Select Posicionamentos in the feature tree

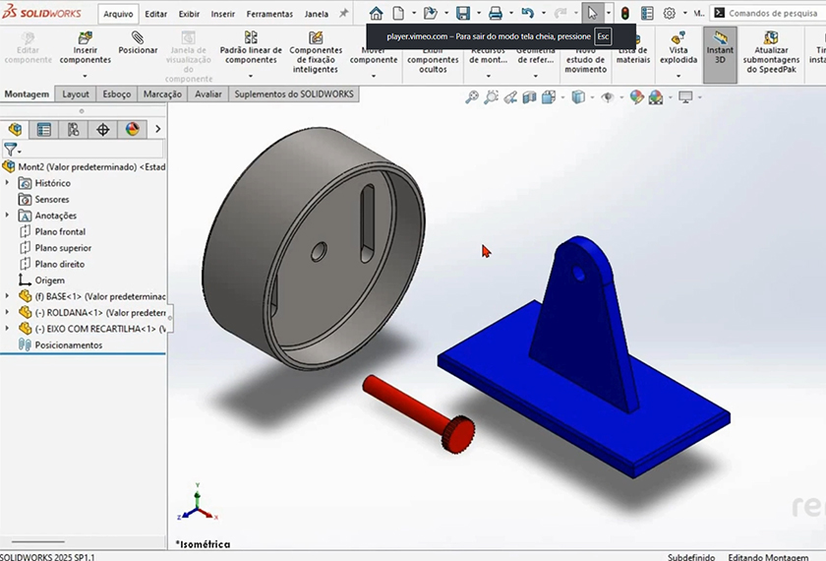coord(68,345)
